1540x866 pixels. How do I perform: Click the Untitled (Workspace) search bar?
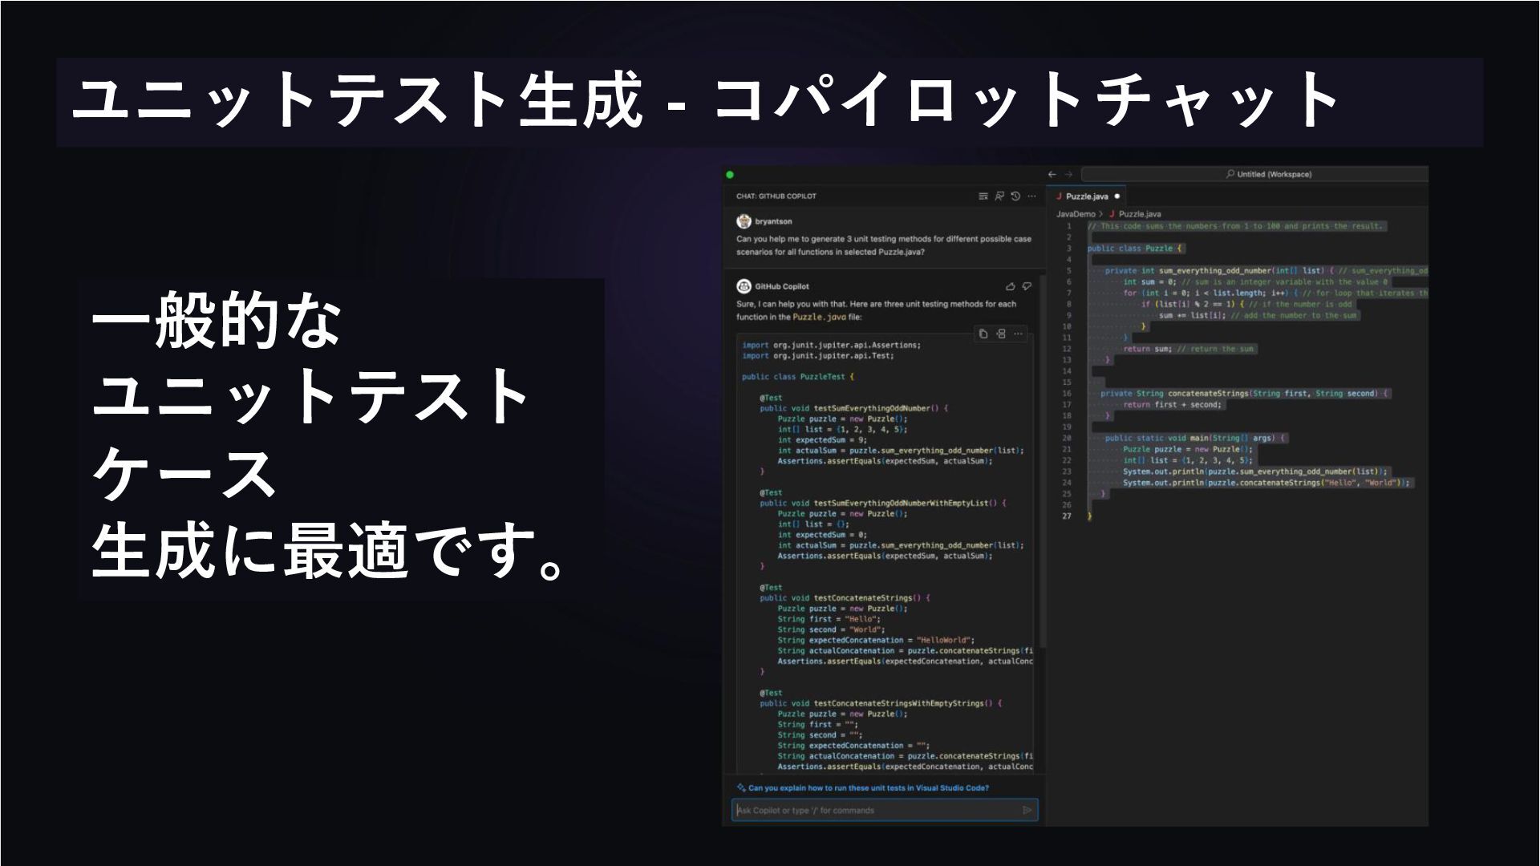(x=1267, y=175)
